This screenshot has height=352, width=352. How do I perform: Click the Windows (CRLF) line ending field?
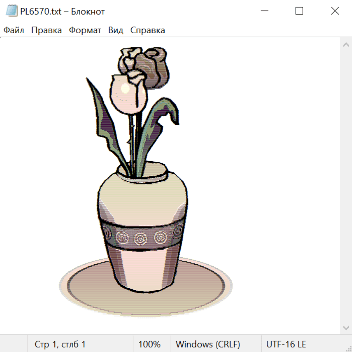(x=208, y=345)
